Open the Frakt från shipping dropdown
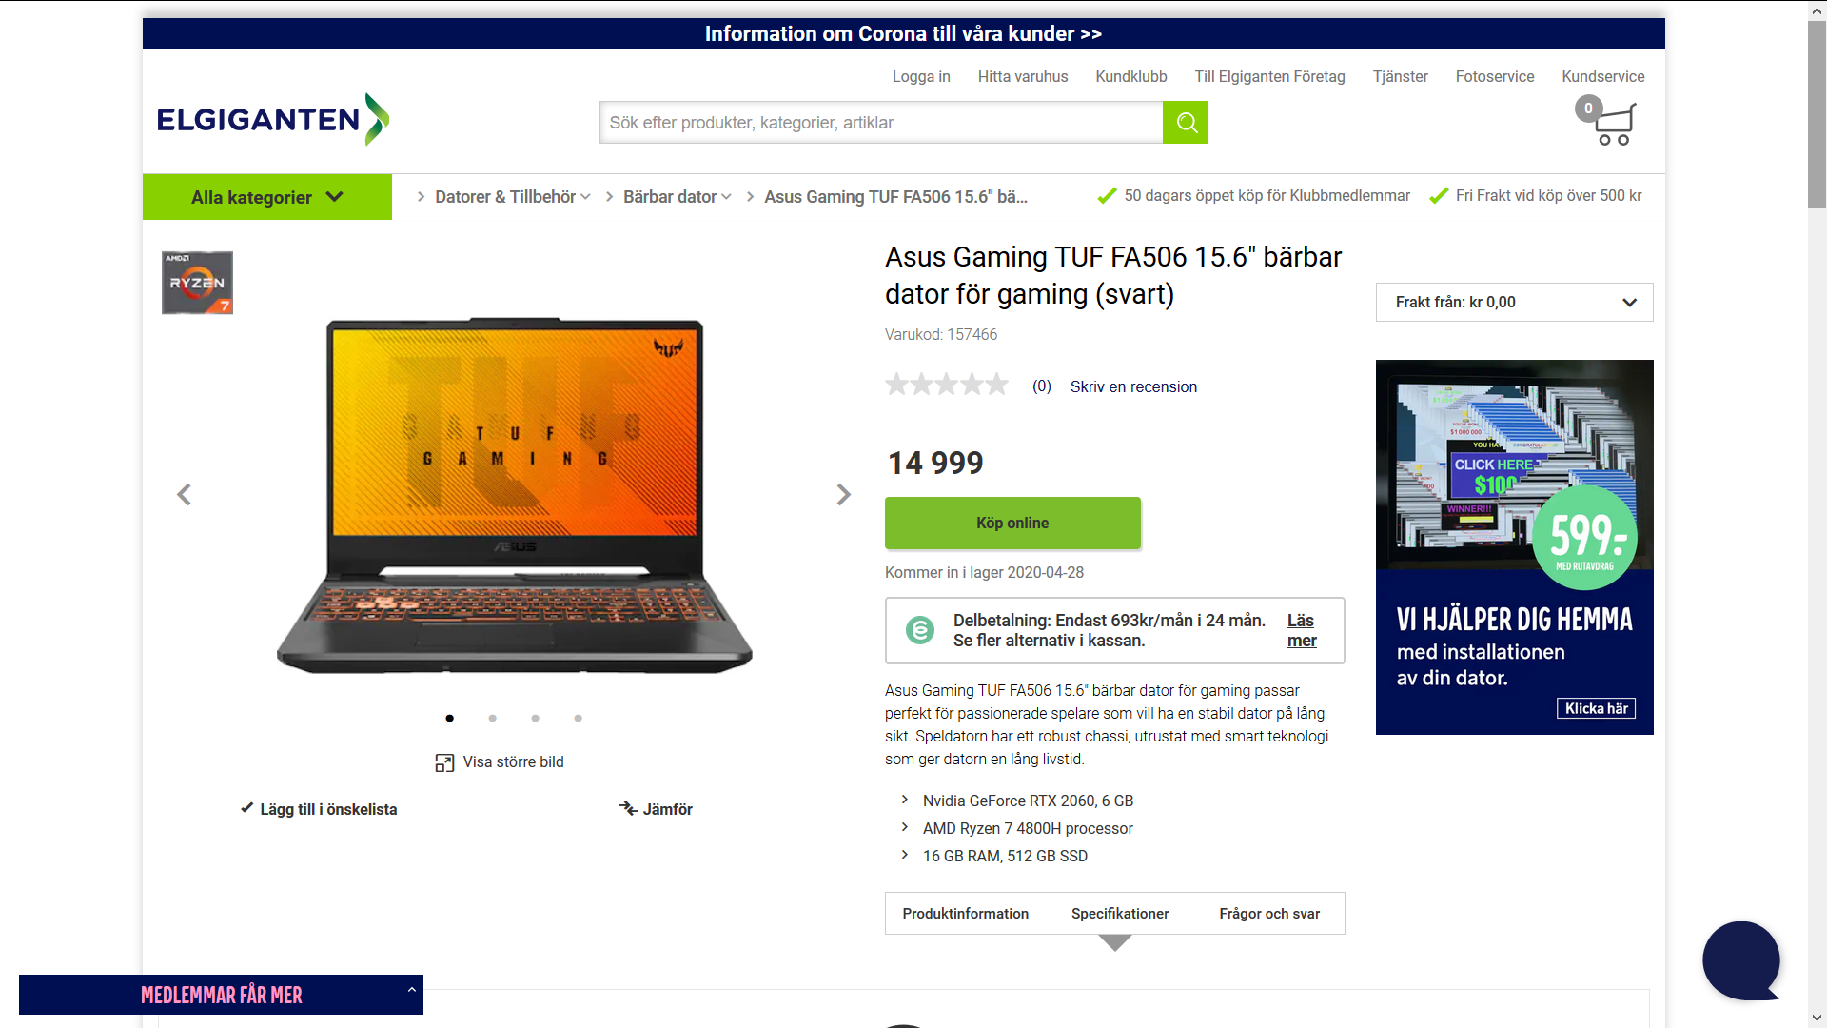The image size is (1827, 1028). click(x=1514, y=302)
